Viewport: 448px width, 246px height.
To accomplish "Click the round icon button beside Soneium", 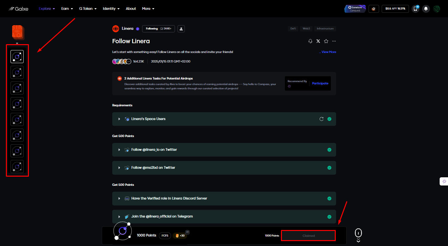I will 374,9.
